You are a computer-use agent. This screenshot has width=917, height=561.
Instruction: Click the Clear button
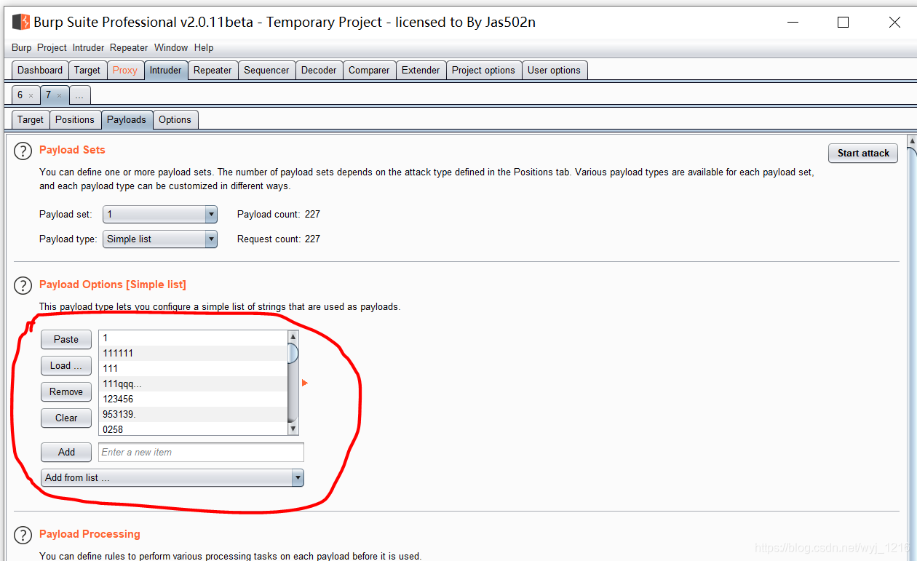click(66, 418)
